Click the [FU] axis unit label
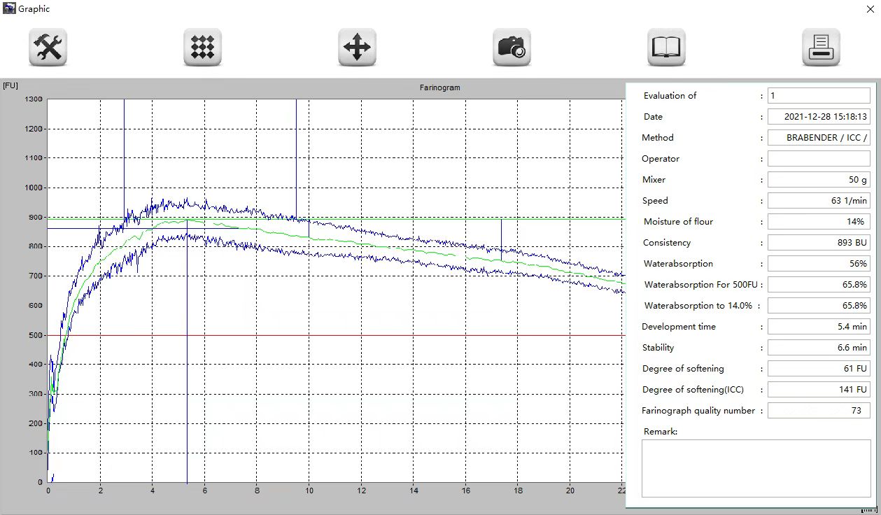The image size is (881, 515). coord(10,85)
